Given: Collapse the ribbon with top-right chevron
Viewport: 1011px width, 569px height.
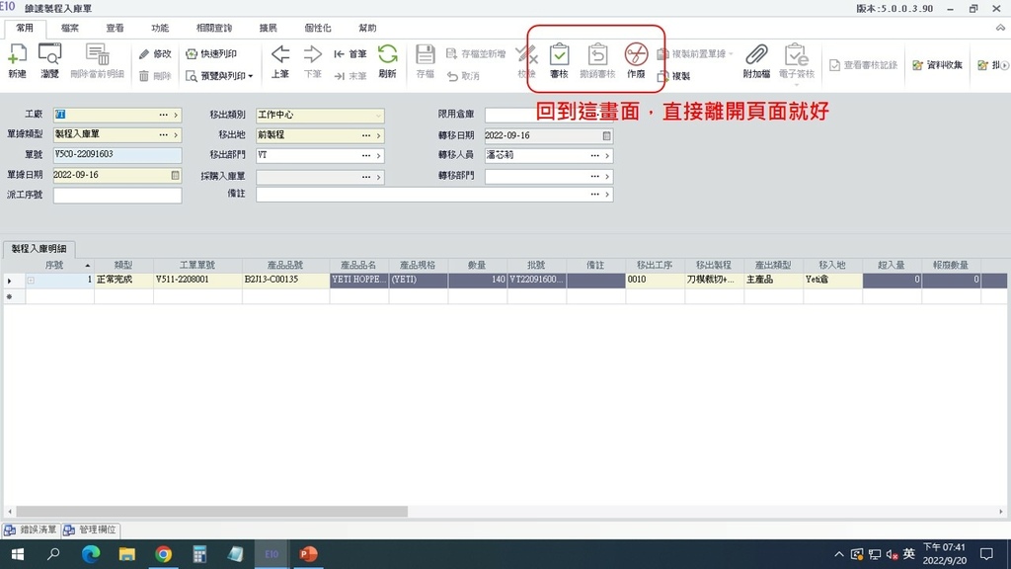Looking at the screenshot, I should [1000, 28].
